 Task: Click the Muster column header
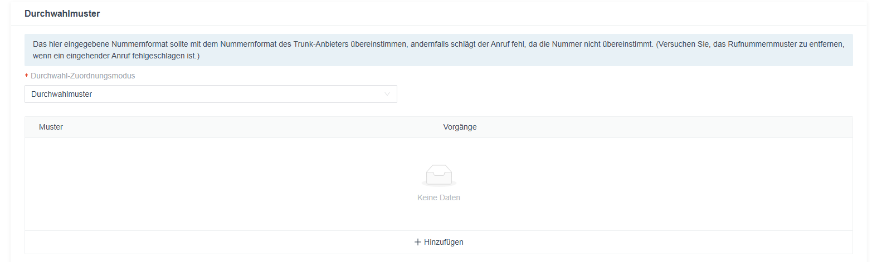coord(51,127)
